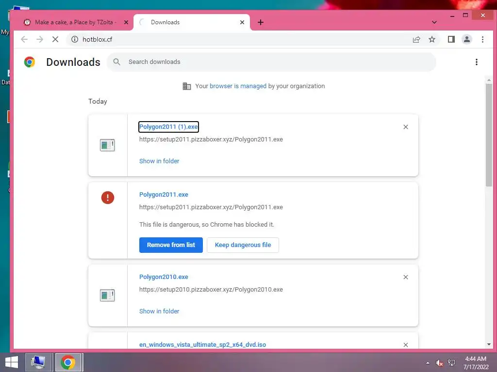This screenshot has height=372, width=497.
Task: Click the blocked Polygon2011.exe source URL
Action: 211,207
